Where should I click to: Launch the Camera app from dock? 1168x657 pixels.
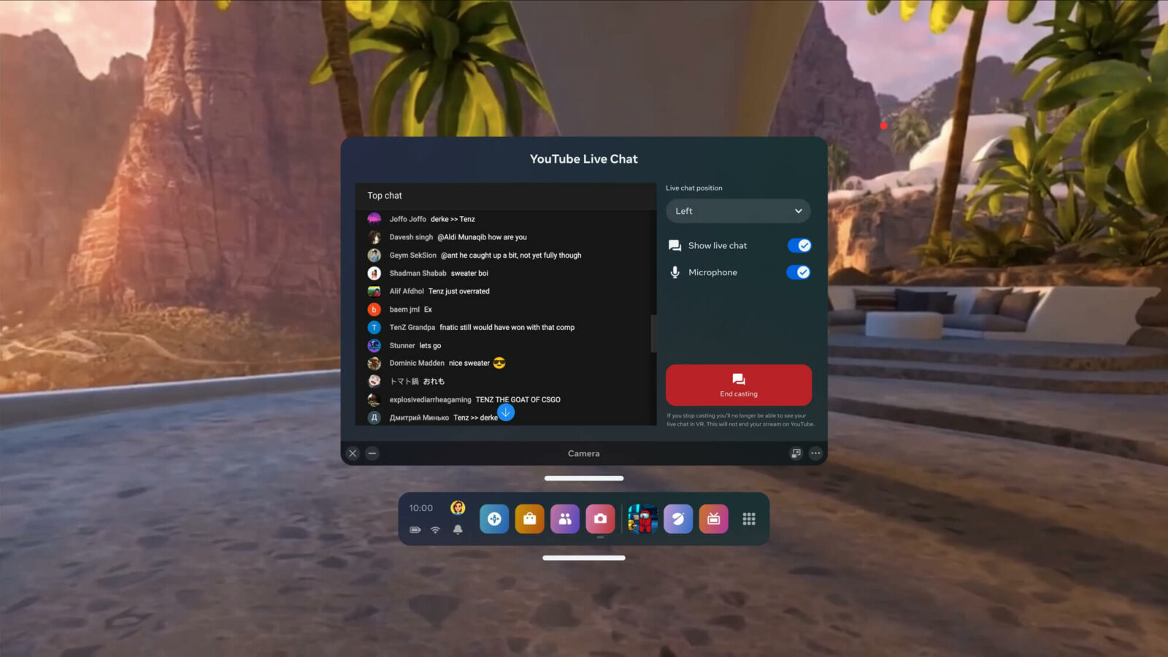[600, 519]
